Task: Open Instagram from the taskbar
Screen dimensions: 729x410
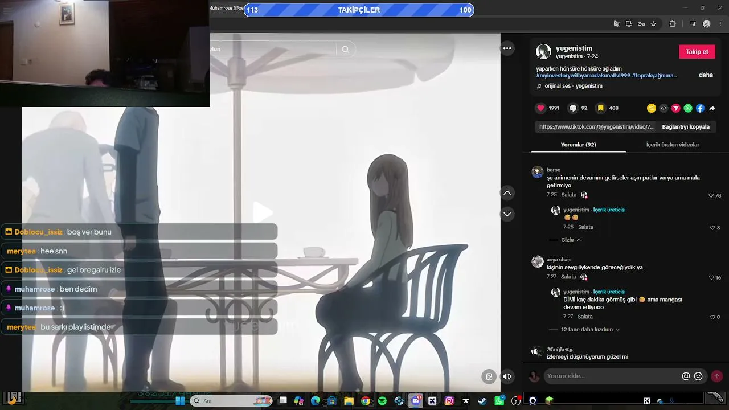Action: (449, 401)
